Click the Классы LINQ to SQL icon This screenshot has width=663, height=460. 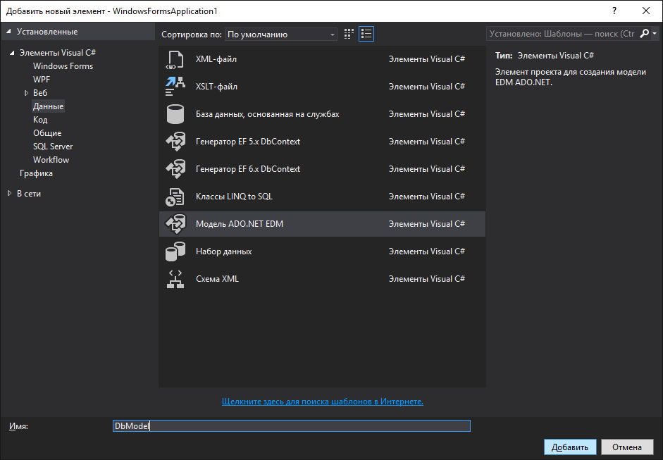tap(175, 197)
